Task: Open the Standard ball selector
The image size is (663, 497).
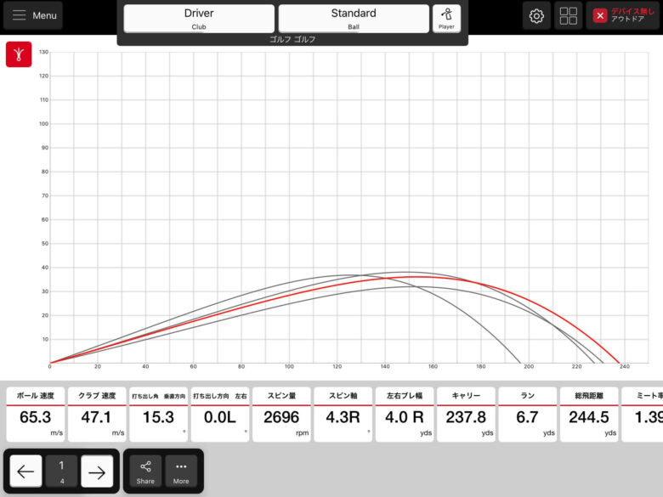Action: click(x=354, y=19)
